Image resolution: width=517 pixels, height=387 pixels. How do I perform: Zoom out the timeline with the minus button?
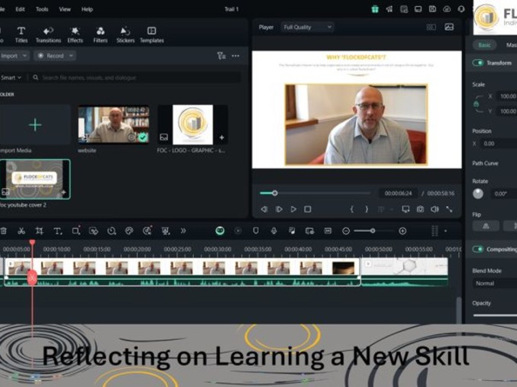click(x=346, y=231)
